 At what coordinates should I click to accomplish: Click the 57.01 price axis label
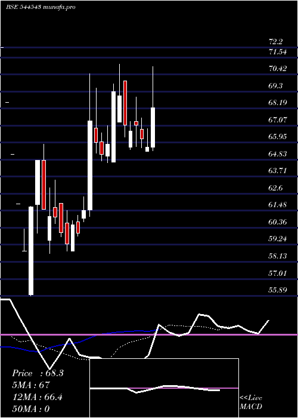click(278, 273)
